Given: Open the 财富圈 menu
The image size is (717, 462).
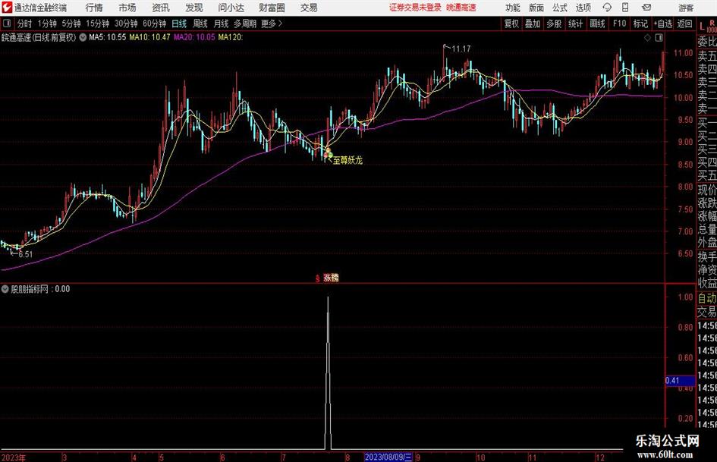Looking at the screenshot, I should point(272,8).
